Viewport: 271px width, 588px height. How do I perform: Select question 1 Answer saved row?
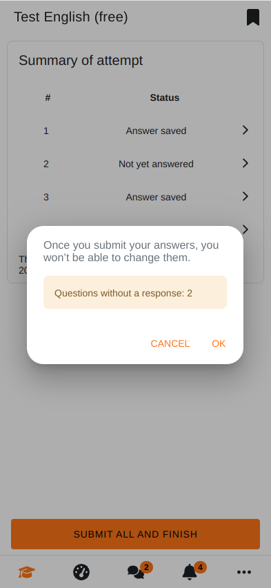(135, 131)
